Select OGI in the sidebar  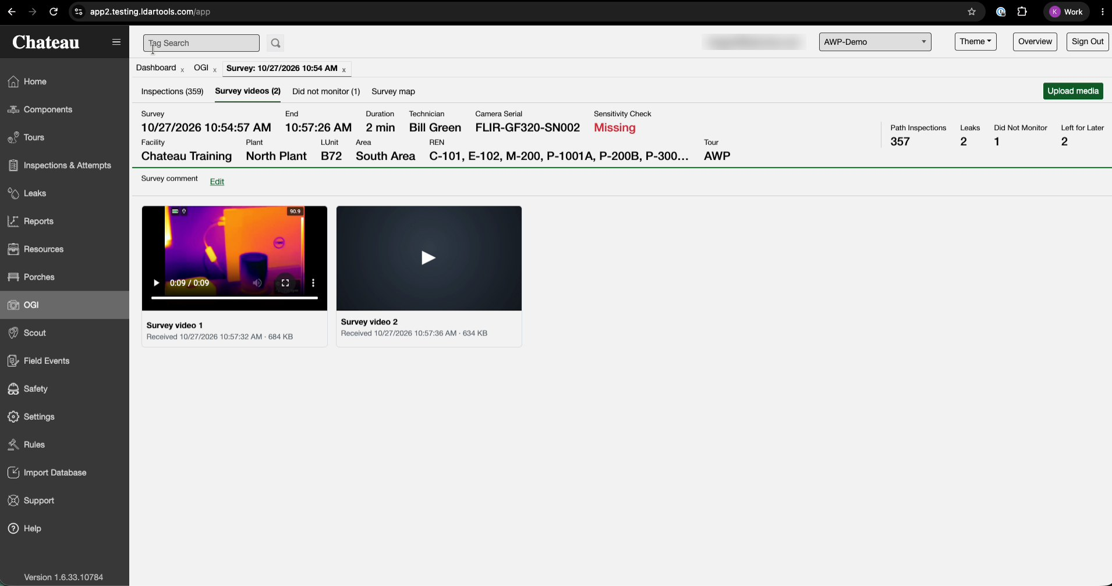[65, 305]
